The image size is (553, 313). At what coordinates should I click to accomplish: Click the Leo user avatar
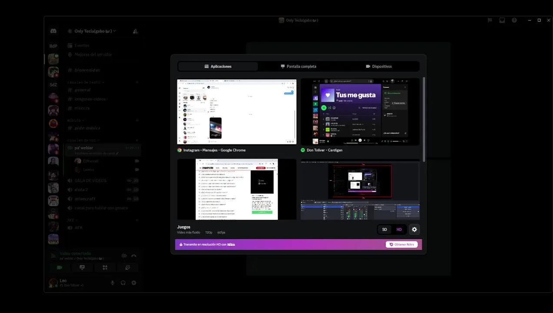(53, 283)
